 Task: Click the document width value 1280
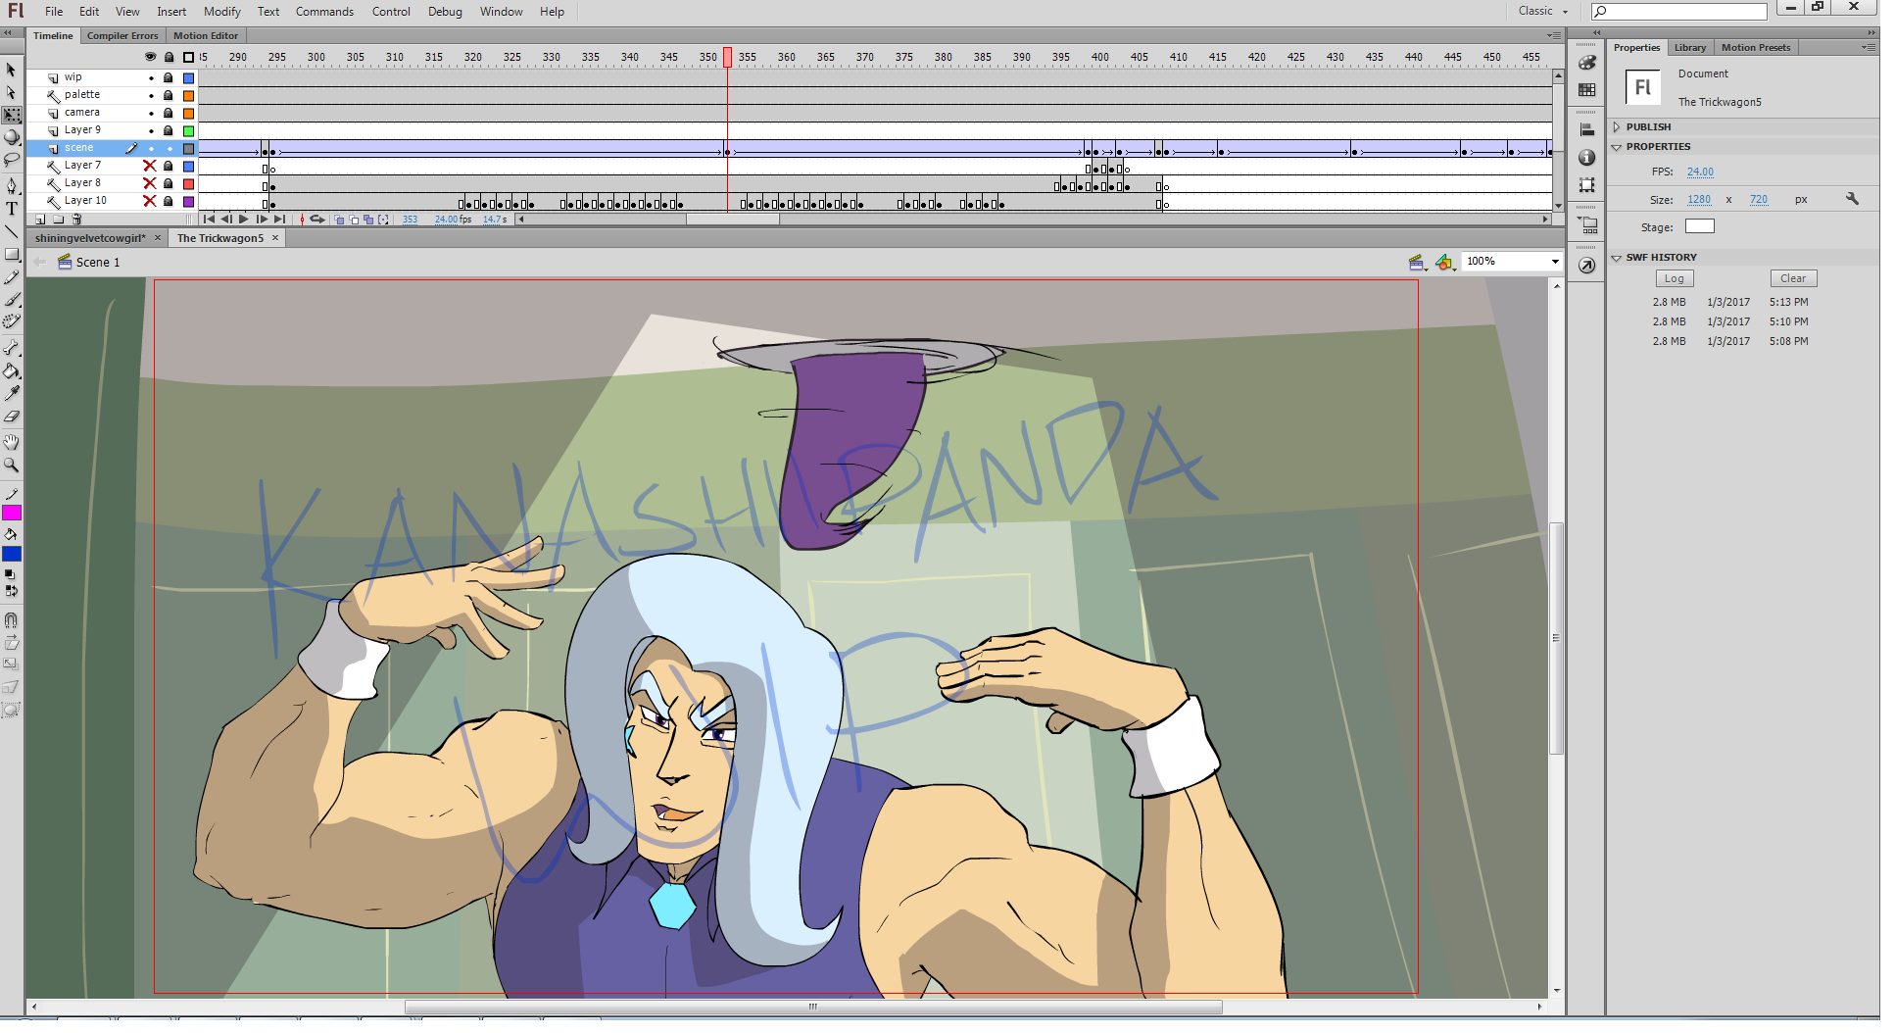point(1699,199)
